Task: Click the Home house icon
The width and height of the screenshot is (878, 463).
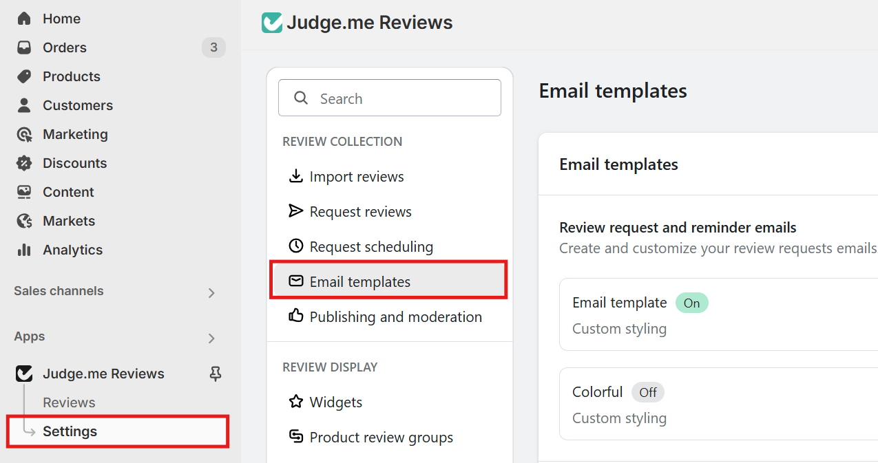Action: pyautogui.click(x=24, y=19)
